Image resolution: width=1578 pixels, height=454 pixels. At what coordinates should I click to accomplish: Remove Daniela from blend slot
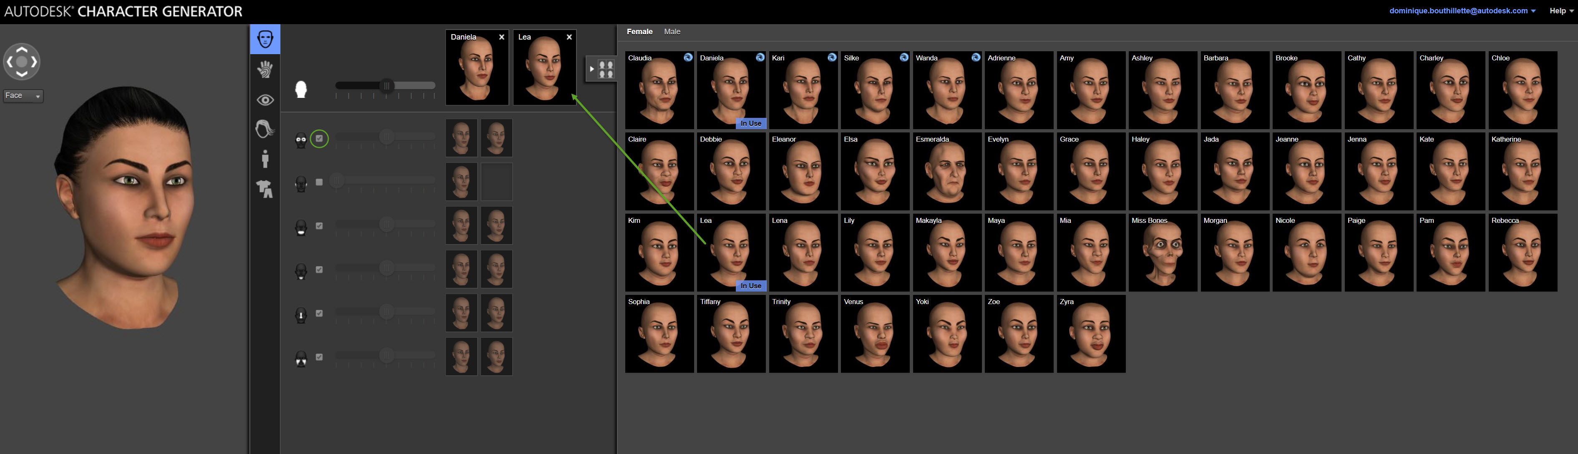point(502,37)
